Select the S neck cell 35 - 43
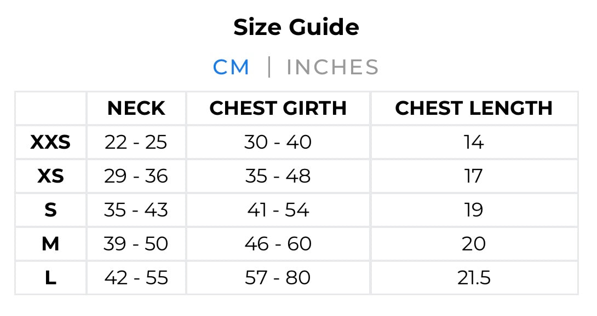The image size is (597, 316). click(x=136, y=210)
